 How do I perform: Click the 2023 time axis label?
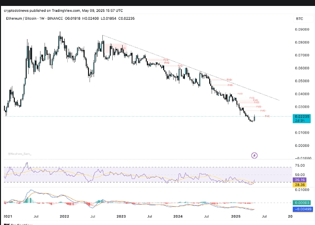point(121,217)
